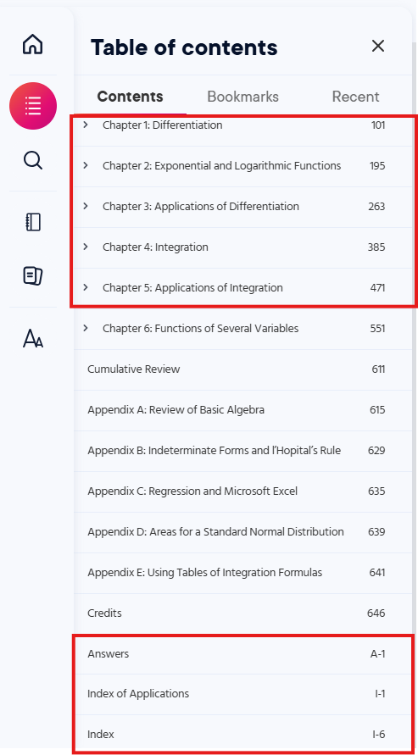Switch to the Recent tab
This screenshot has height=755, width=418.
pyautogui.click(x=355, y=97)
